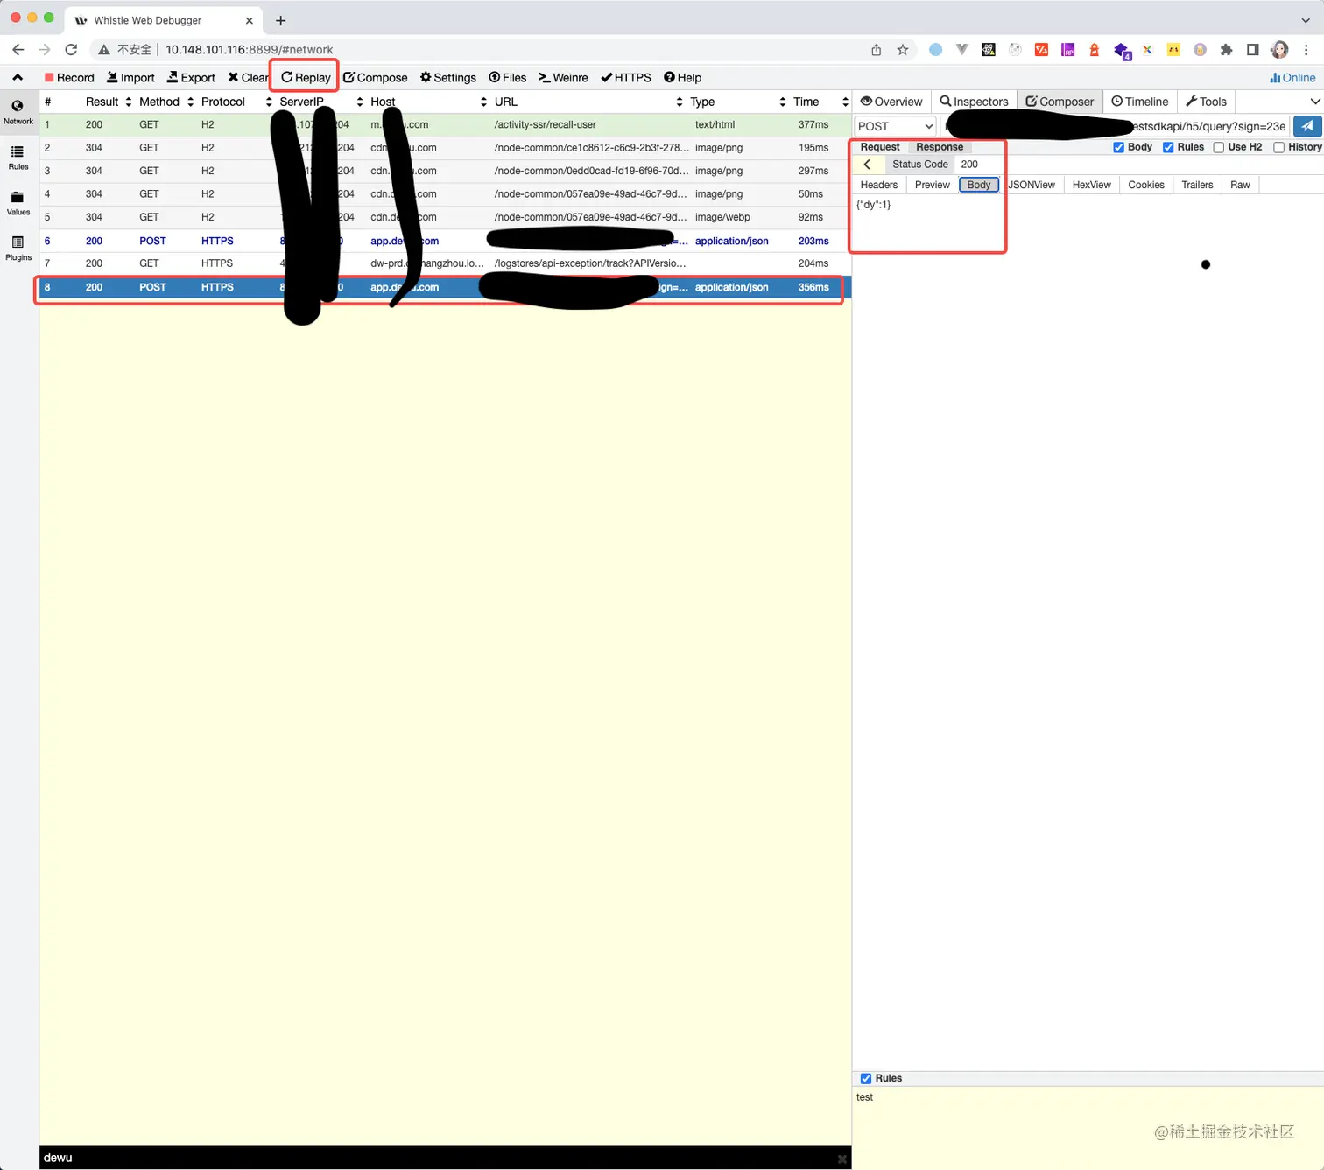Viewport: 1324px width, 1170px height.
Task: Open the Values sidebar panel
Action: [18, 203]
